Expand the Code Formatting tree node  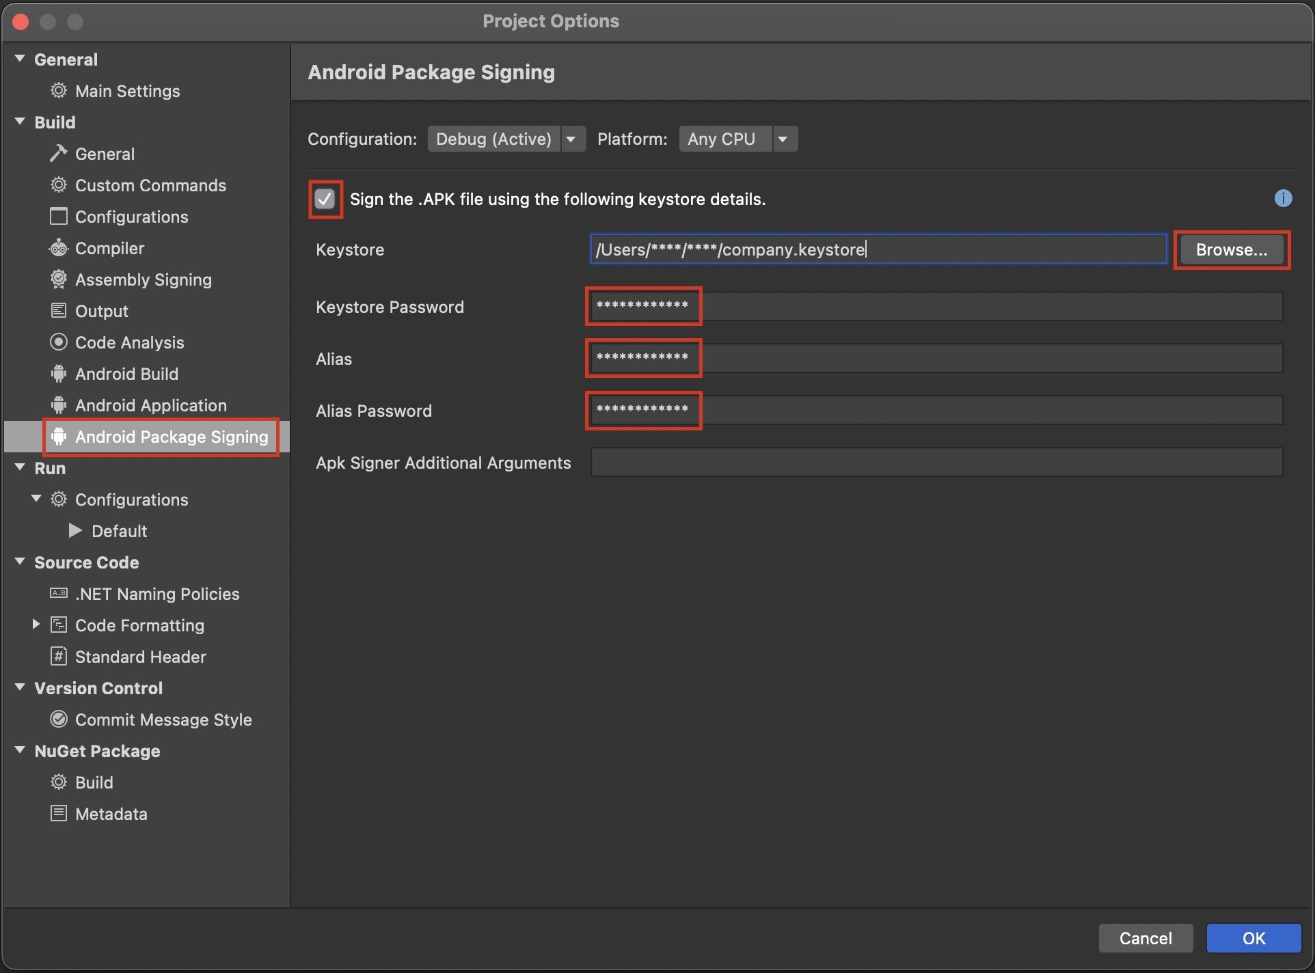(x=36, y=625)
